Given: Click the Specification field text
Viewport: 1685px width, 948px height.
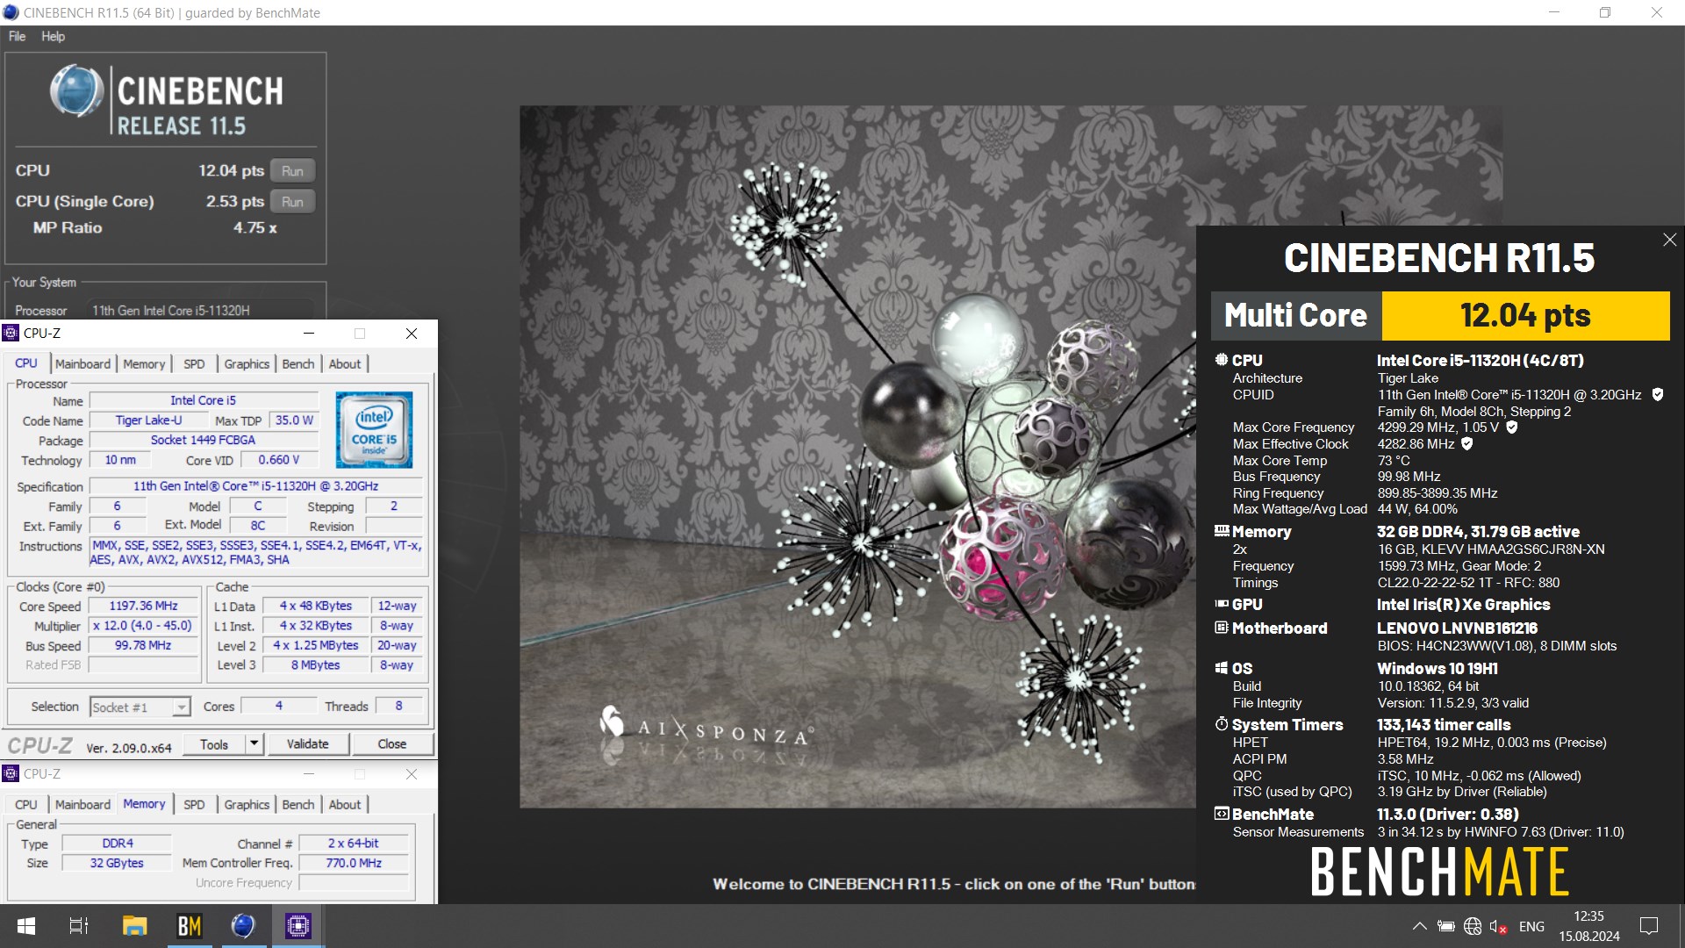Looking at the screenshot, I should pyautogui.click(x=256, y=485).
